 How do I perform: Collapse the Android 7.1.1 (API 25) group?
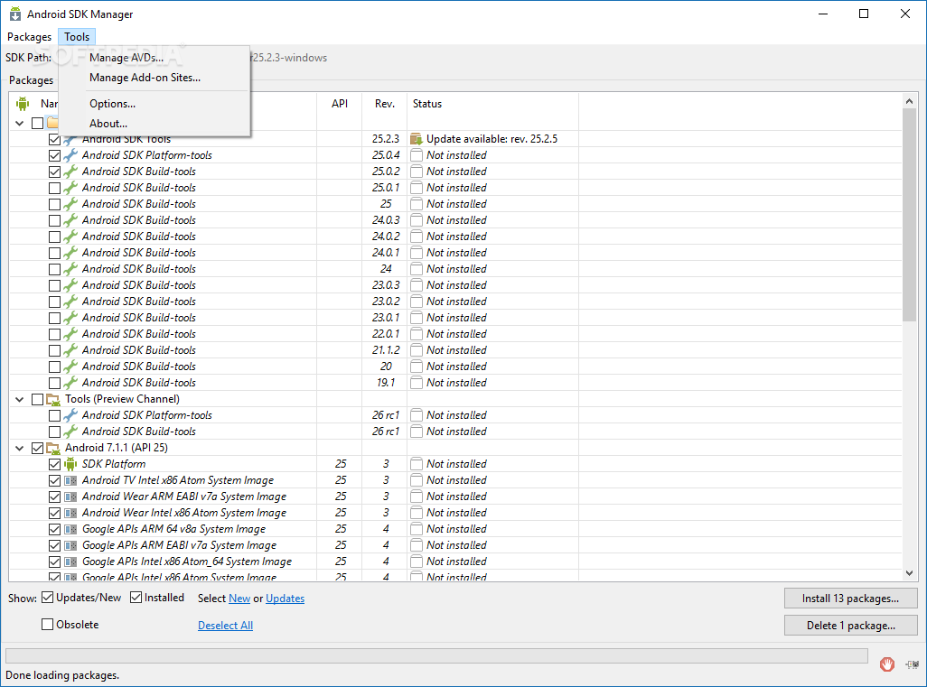[20, 448]
